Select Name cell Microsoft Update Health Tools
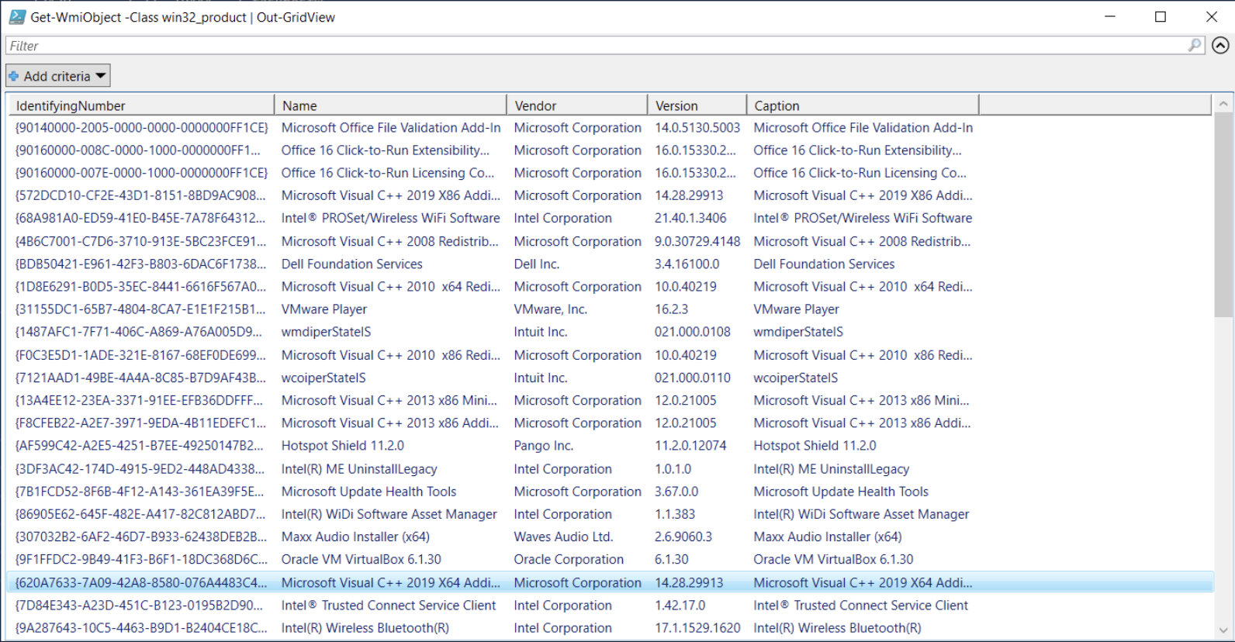1235x642 pixels. point(368,492)
